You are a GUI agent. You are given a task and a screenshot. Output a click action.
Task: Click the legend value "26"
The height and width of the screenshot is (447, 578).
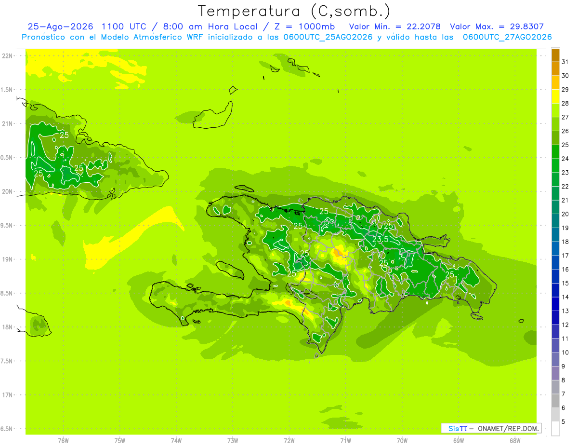[x=565, y=131]
